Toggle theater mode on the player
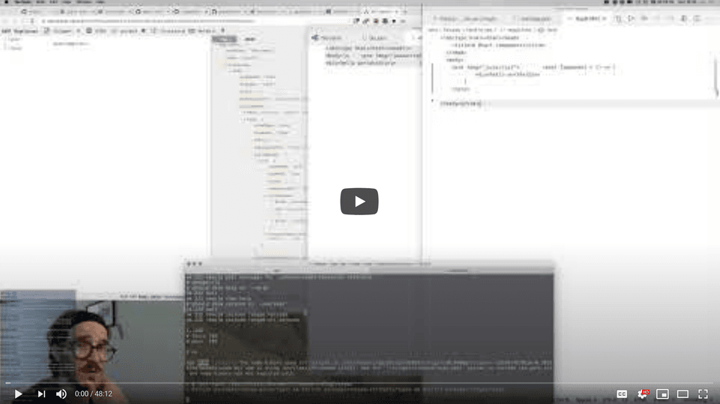Viewport: 720px width, 404px height. click(682, 394)
